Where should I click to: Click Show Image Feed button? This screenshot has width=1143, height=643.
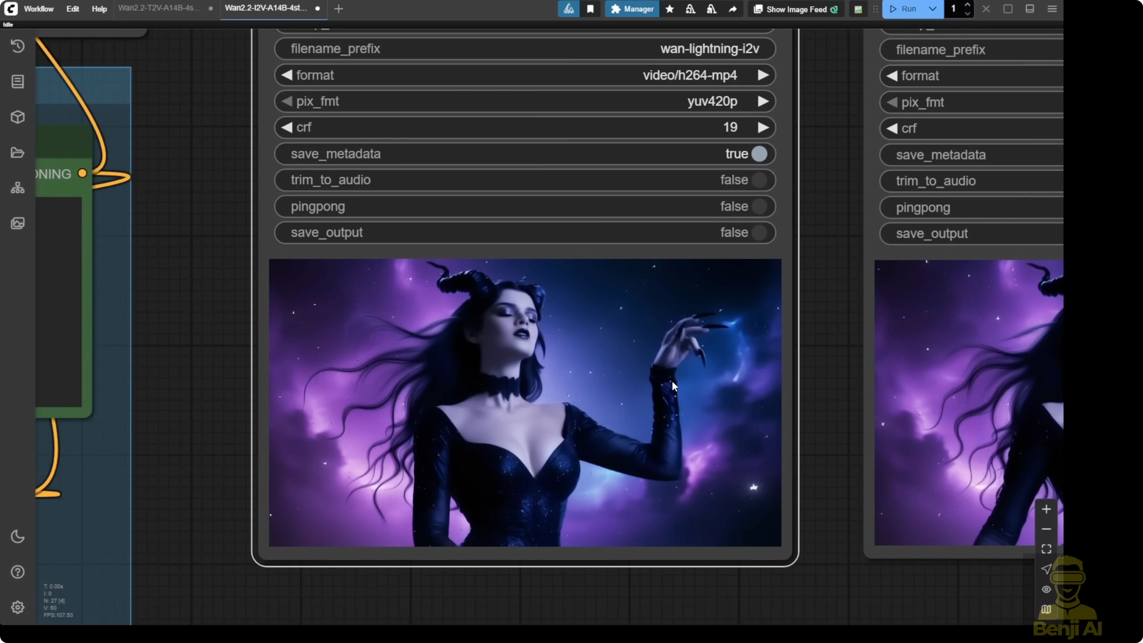pos(796,9)
